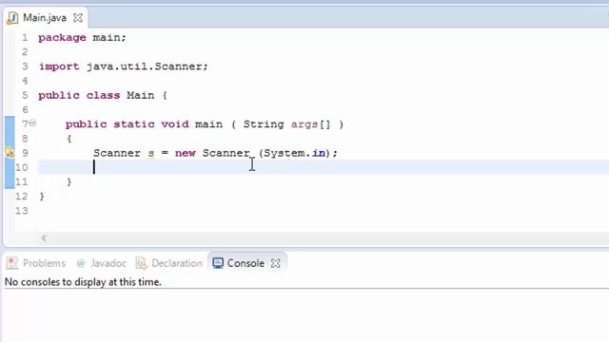Open the Declaration view tab
This screenshot has width=609, height=342.
[169, 263]
